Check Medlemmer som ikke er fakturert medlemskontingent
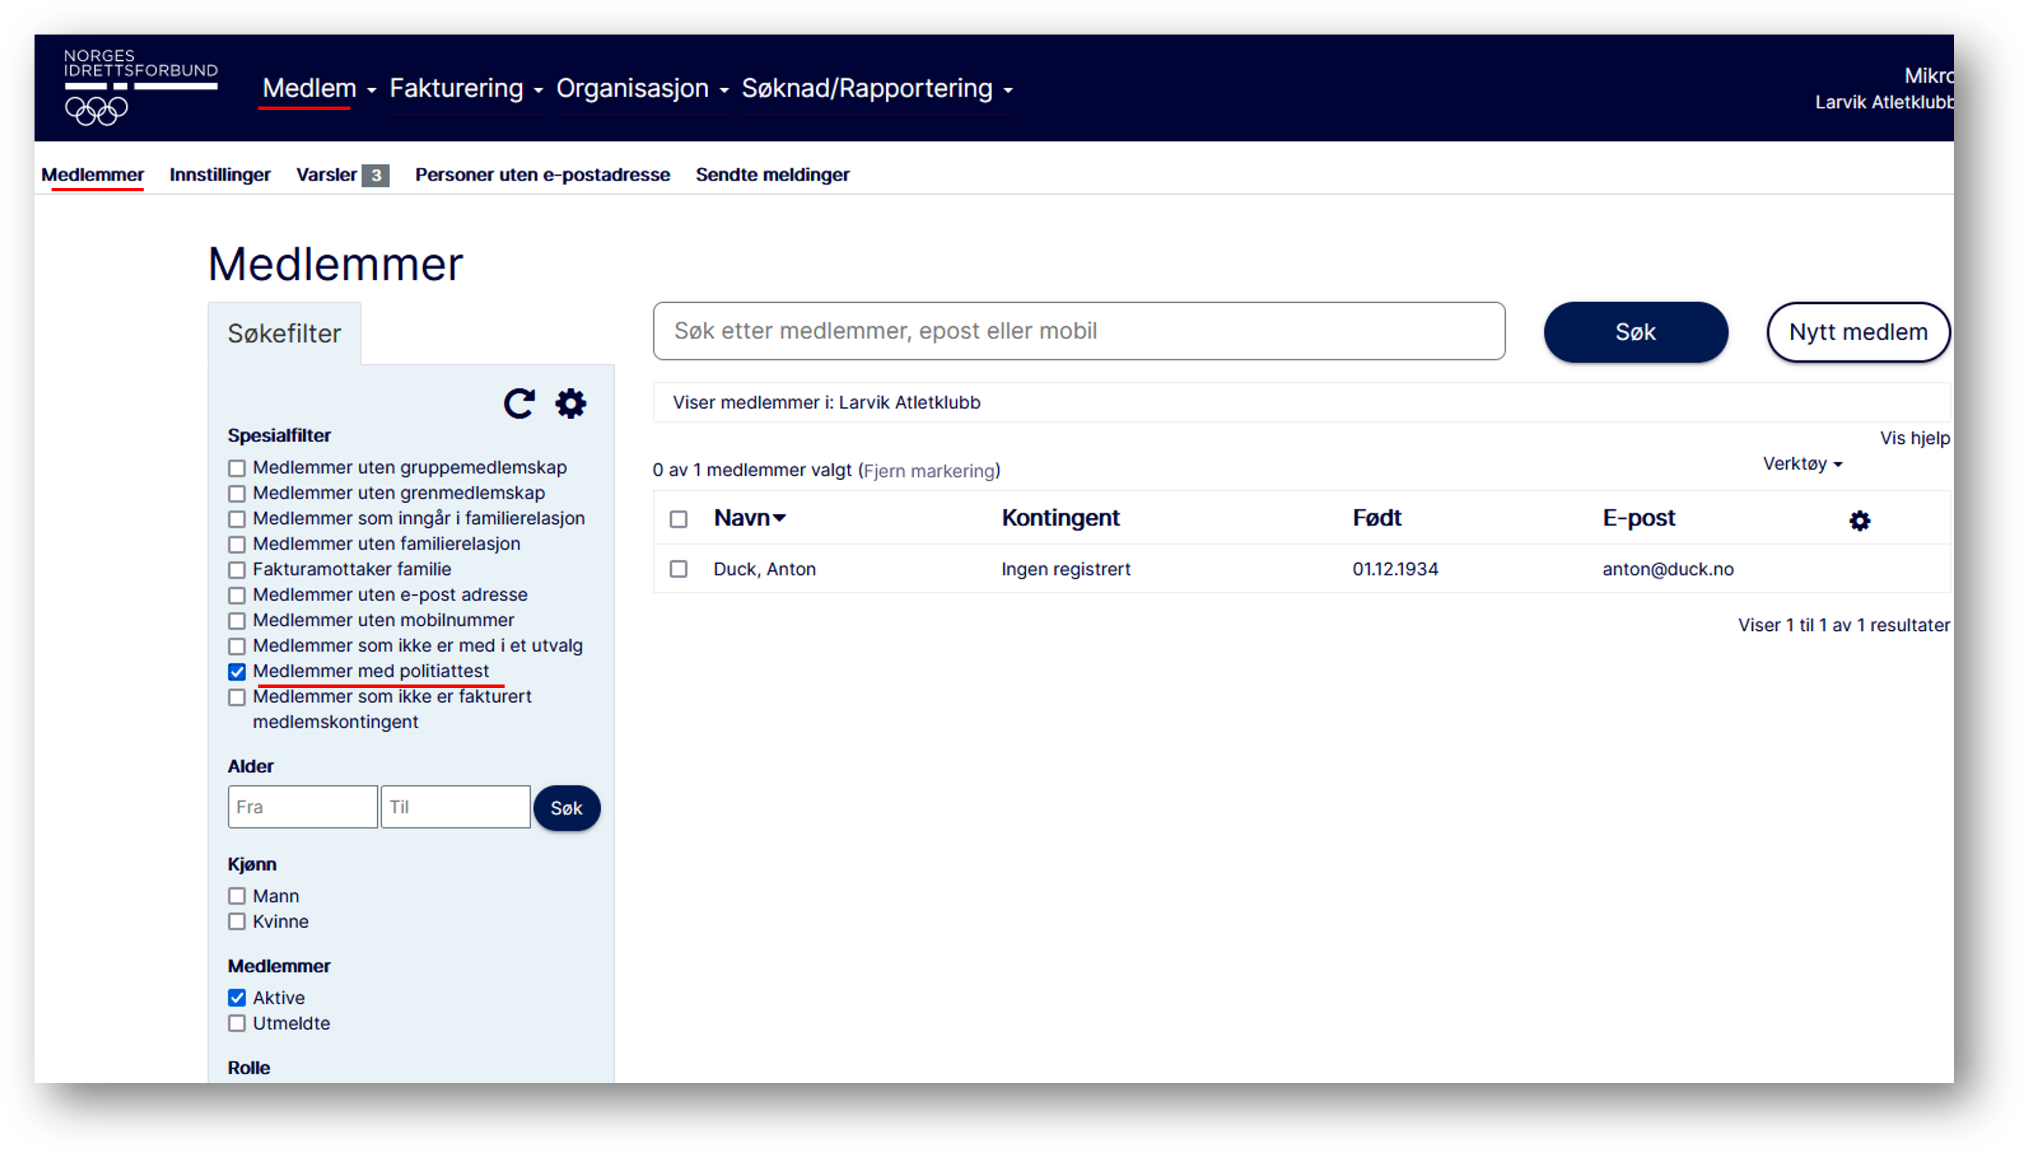 tap(237, 697)
